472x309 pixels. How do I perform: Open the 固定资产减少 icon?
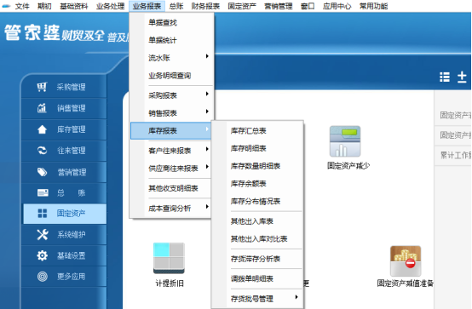(345, 141)
